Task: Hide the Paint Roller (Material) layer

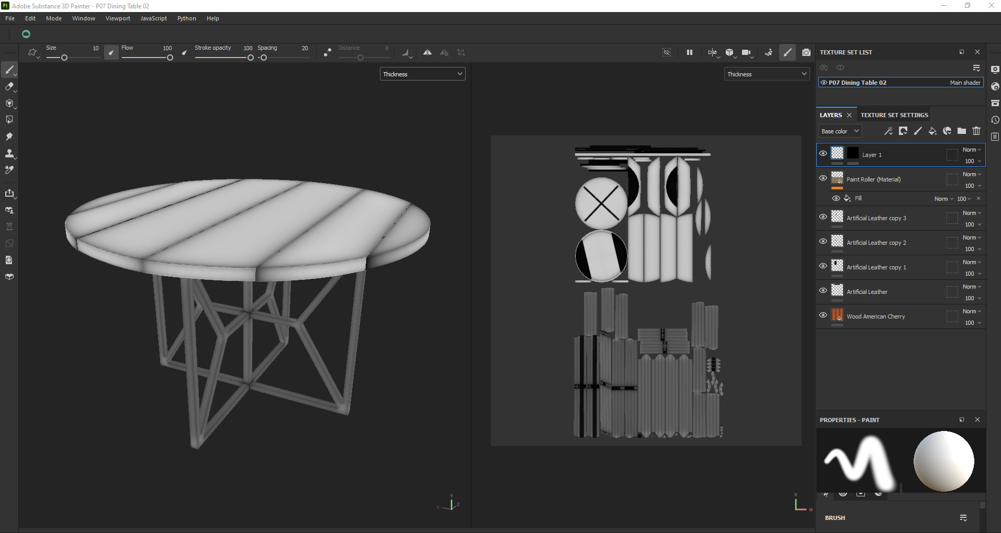Action: point(823,178)
